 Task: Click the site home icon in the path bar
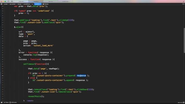pos(1,4)
